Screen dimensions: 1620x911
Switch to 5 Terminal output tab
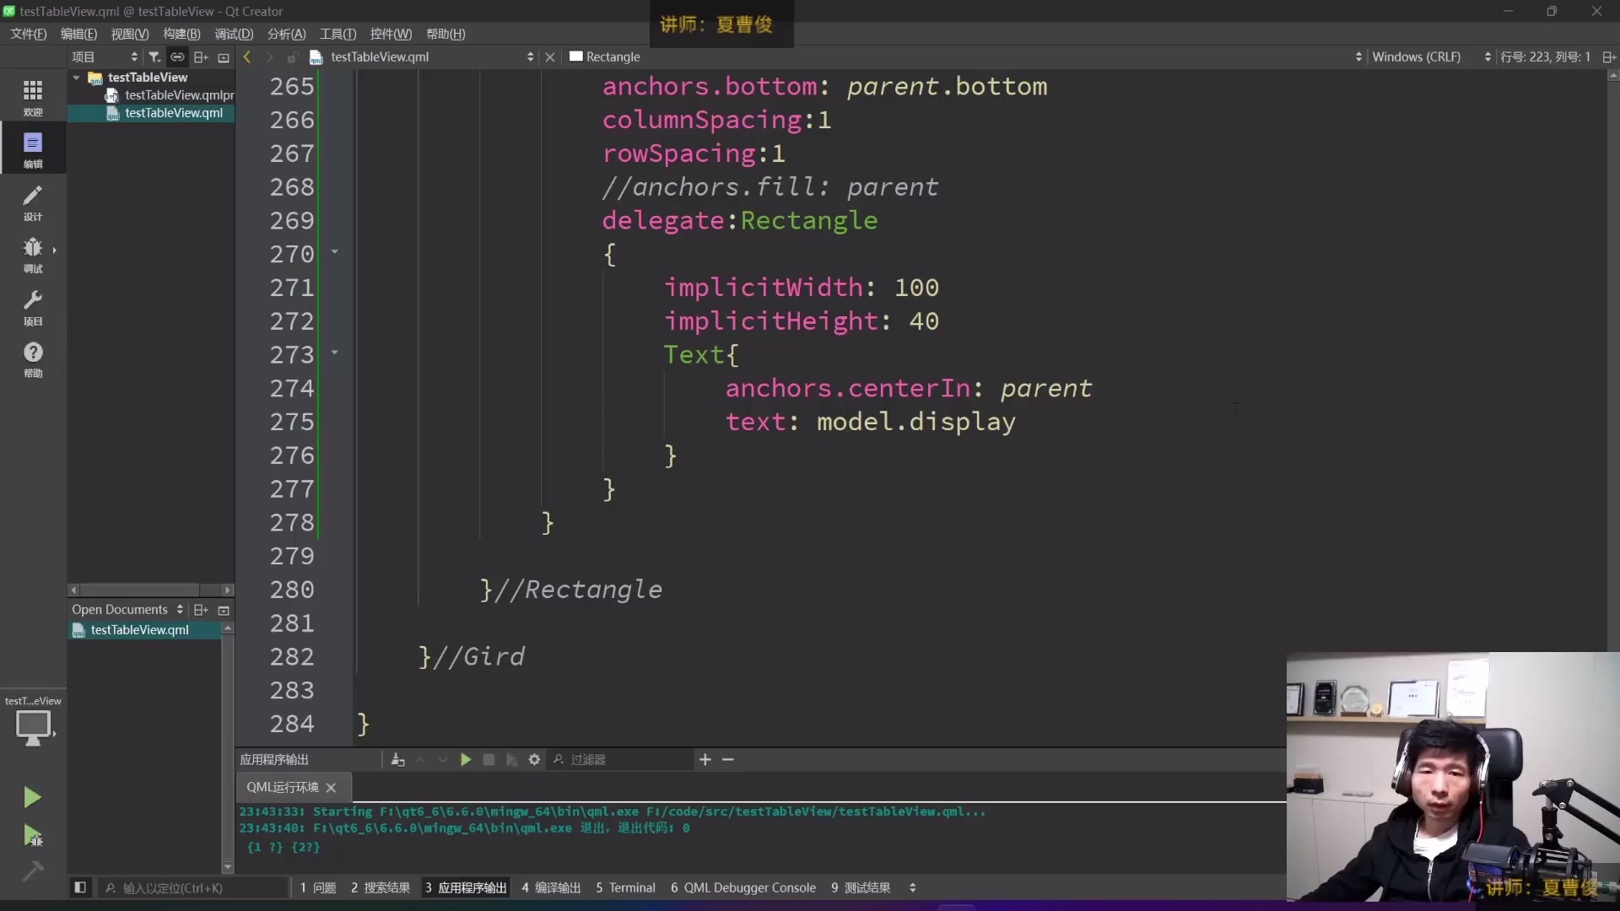(625, 887)
